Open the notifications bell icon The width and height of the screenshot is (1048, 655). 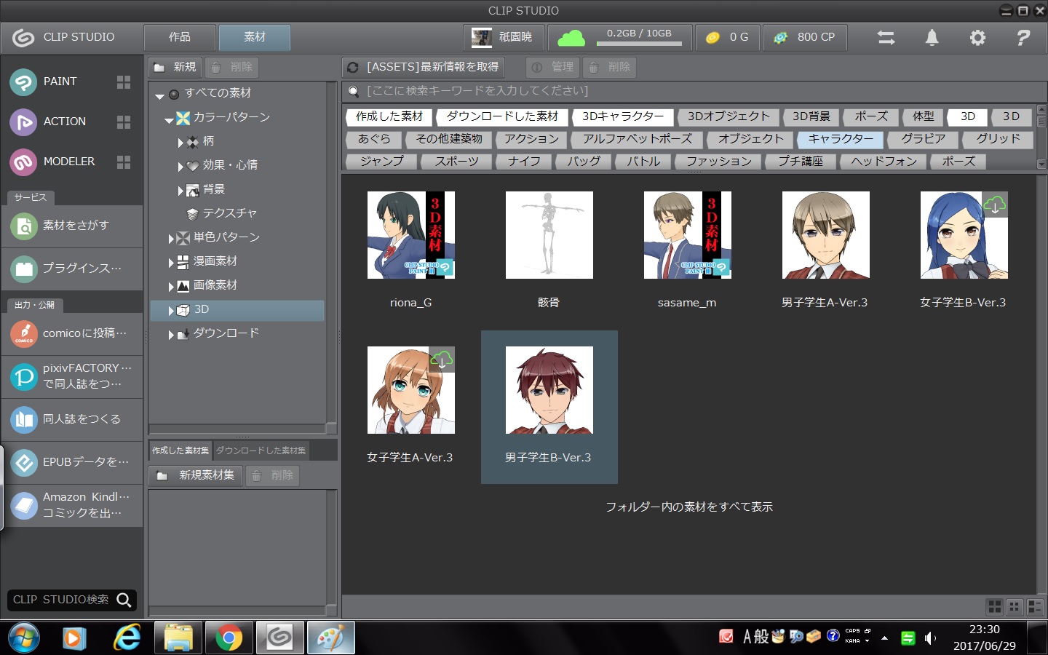(x=932, y=37)
